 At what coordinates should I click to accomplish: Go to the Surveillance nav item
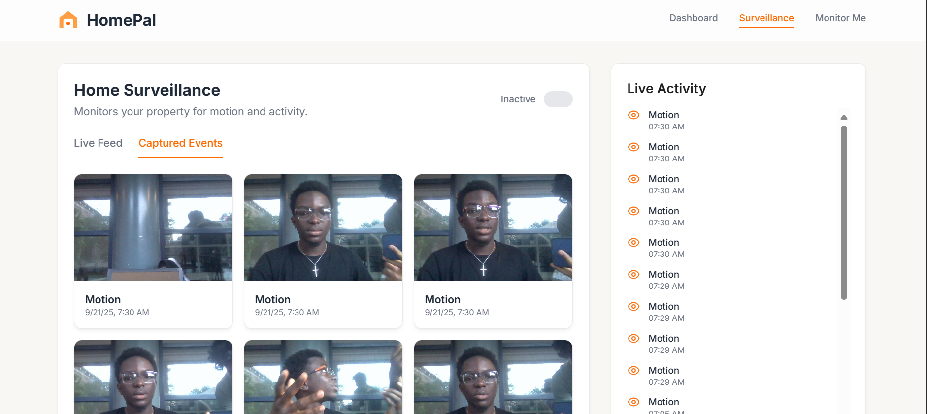[766, 18]
